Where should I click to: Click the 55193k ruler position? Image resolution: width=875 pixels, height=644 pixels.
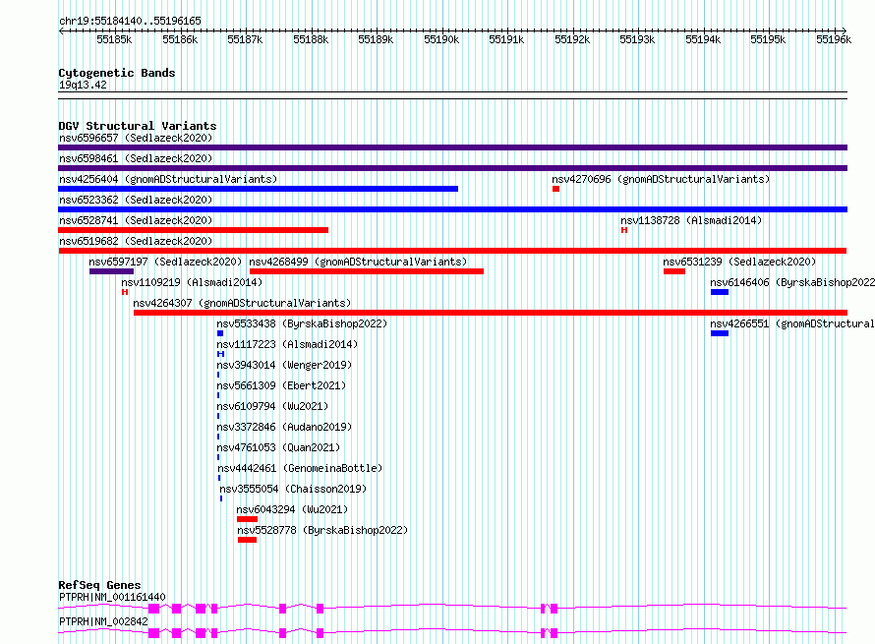click(637, 39)
